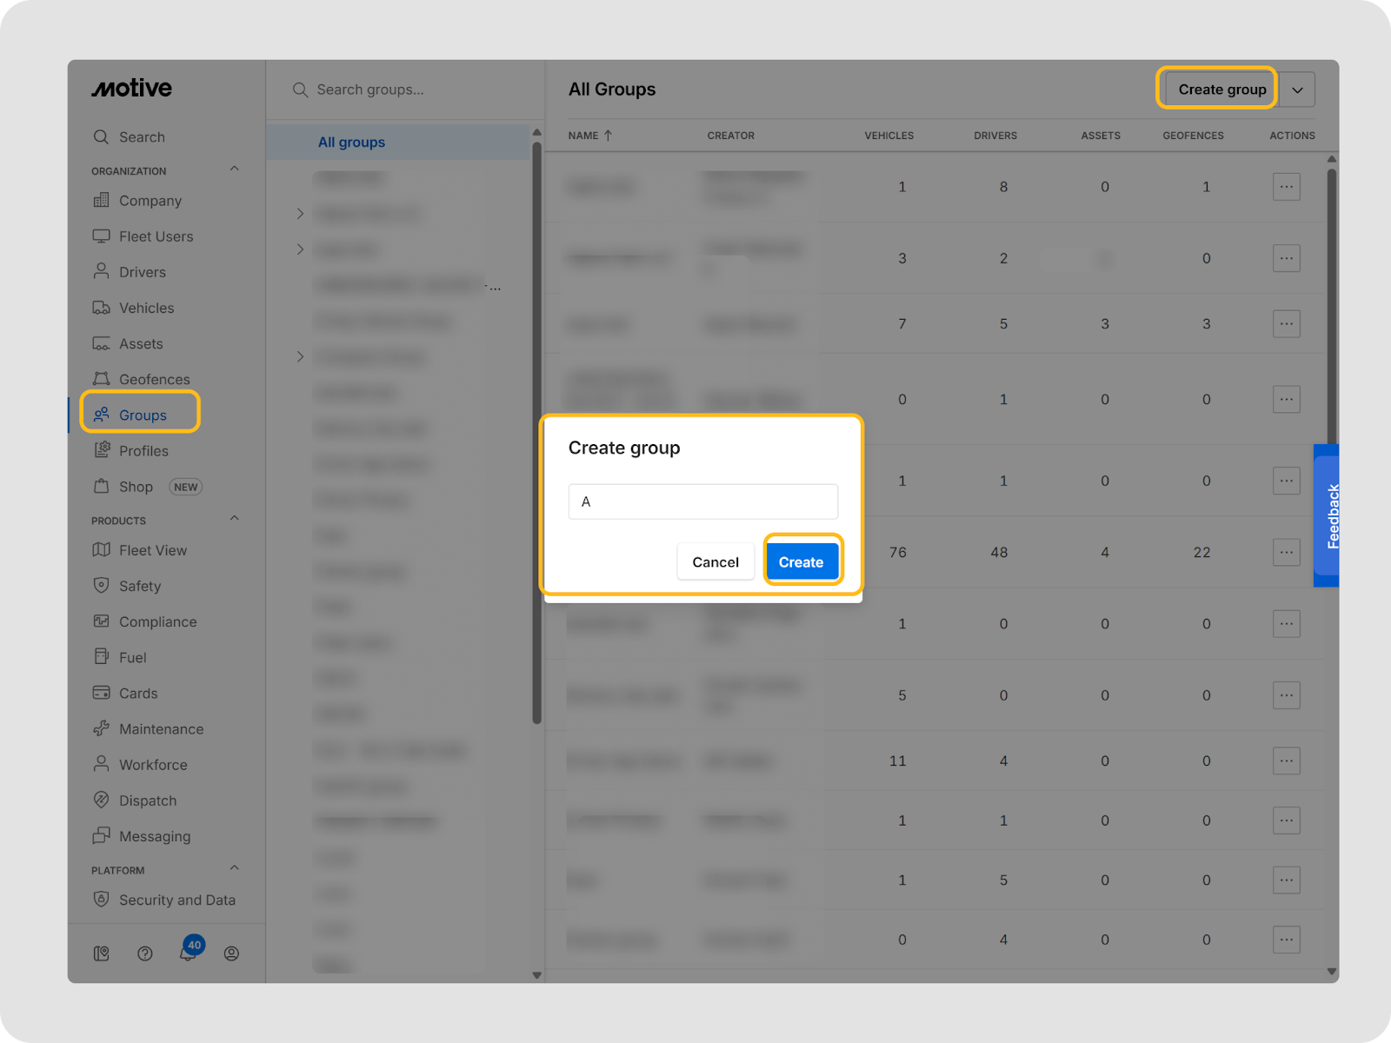Click the Compliance chart icon
This screenshot has height=1043, width=1391.
pyautogui.click(x=102, y=621)
